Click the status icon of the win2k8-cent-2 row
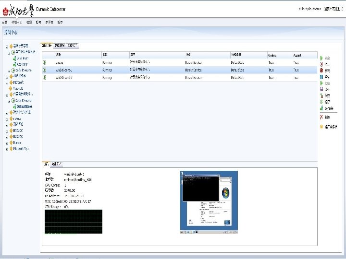346x259 pixels. (x=45, y=77)
